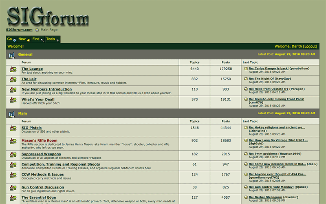The width and height of the screenshot is (326, 204).
Task: Open Suppressed Weapons forum
Action: point(41,154)
